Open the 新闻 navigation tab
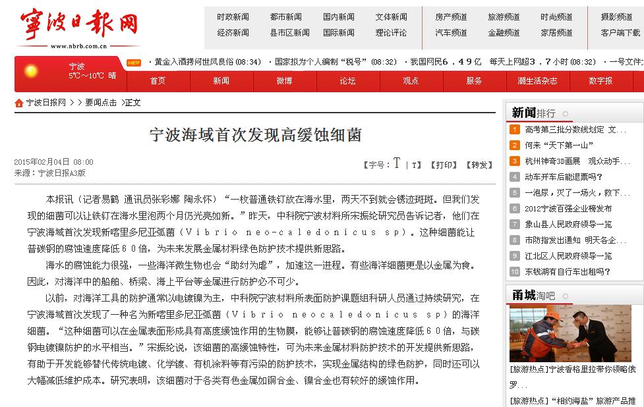The height and width of the screenshot is (407, 644). (221, 81)
